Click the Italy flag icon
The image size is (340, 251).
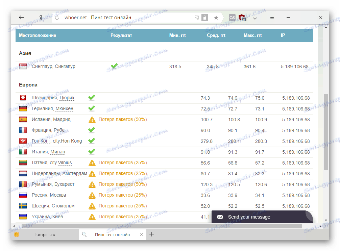(23, 152)
